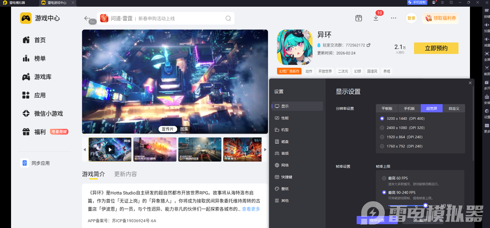Screen dimensions: 490x228
Task: Open 性能 performance settings category
Action: (x=297, y=118)
